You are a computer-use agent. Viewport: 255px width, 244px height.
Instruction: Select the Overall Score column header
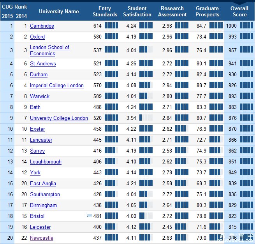coord(239,11)
